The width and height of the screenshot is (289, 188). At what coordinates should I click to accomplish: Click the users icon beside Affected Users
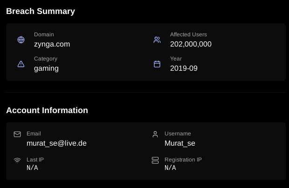coord(157,40)
